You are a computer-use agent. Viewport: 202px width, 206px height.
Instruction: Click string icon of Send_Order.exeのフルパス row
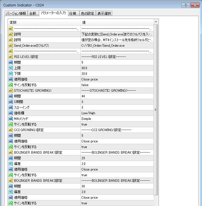(x=10, y=46)
